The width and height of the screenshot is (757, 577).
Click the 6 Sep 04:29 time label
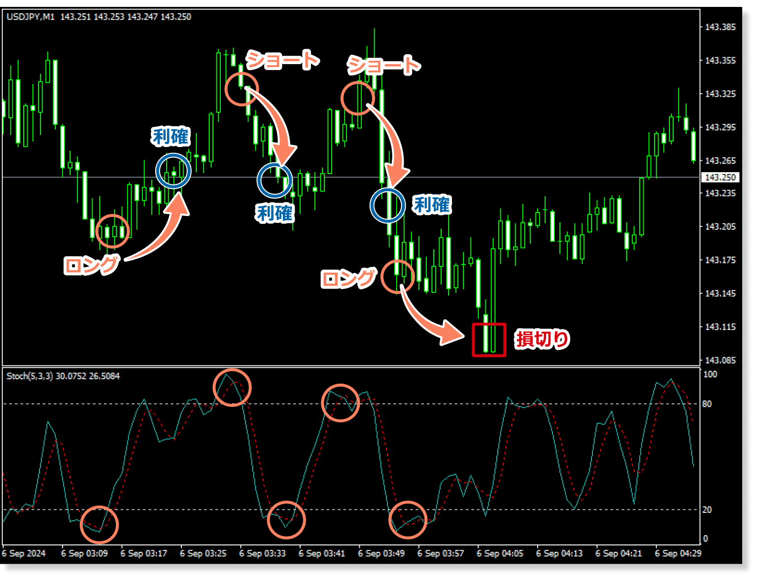click(678, 554)
